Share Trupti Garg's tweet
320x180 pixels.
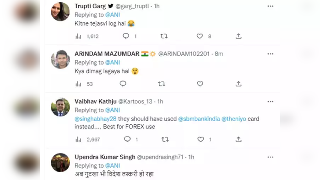(x=239, y=36)
